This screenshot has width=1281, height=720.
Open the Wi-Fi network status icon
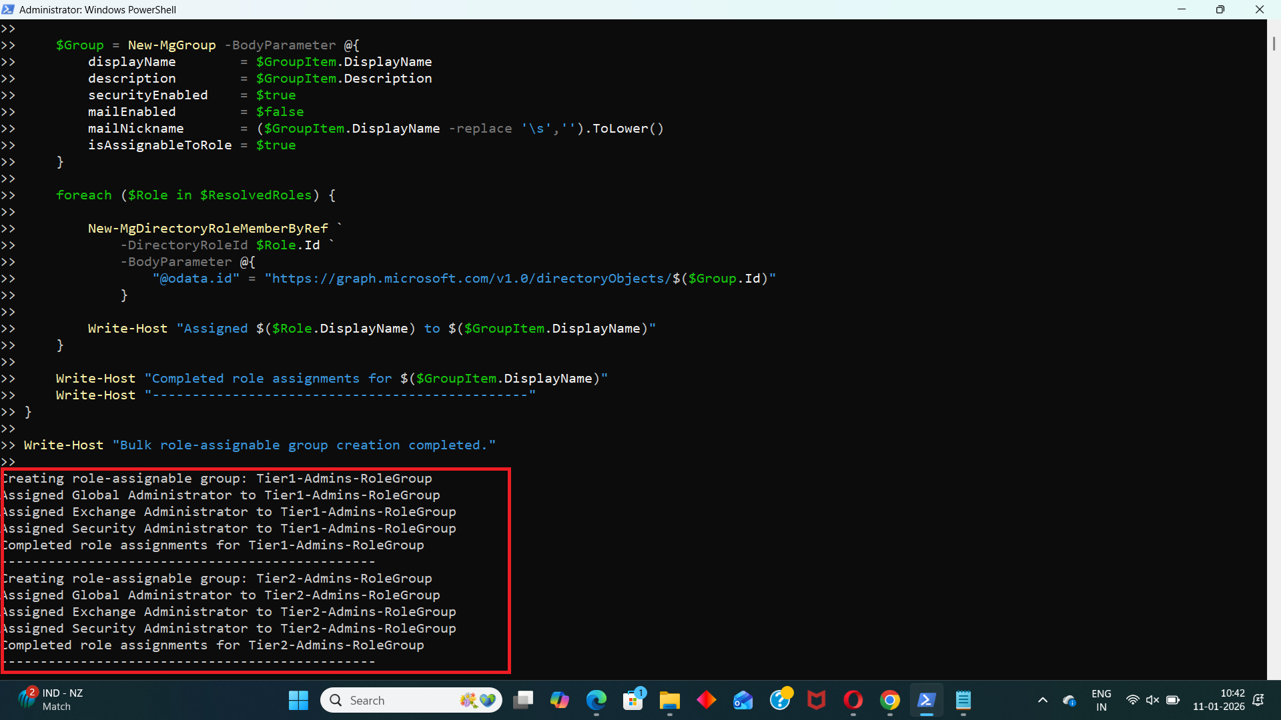click(x=1132, y=700)
